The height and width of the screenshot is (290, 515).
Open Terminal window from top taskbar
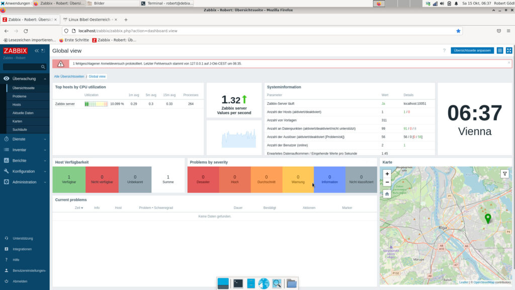(167, 4)
